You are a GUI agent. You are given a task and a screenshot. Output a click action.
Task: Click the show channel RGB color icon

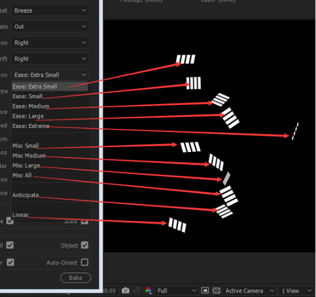click(148, 291)
